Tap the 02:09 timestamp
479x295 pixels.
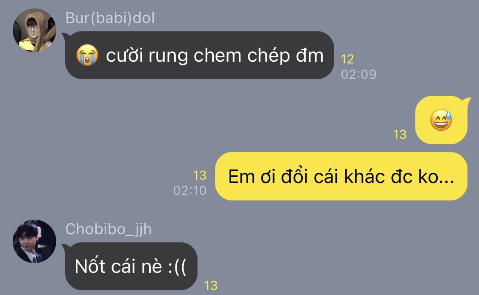click(359, 74)
